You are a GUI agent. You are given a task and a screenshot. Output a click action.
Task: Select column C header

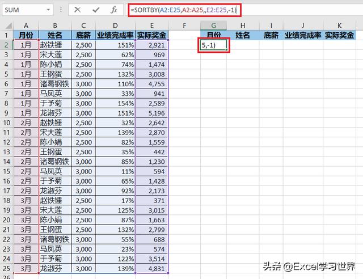[x=83, y=26]
